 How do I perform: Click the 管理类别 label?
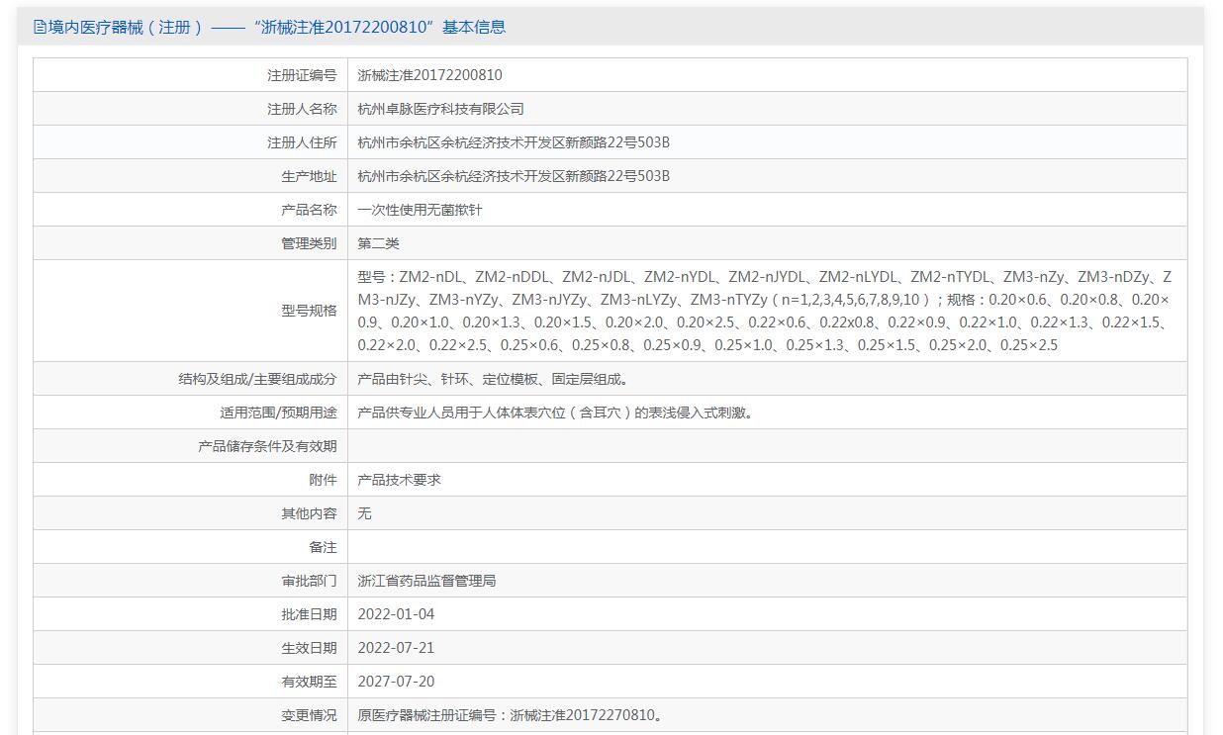309,243
